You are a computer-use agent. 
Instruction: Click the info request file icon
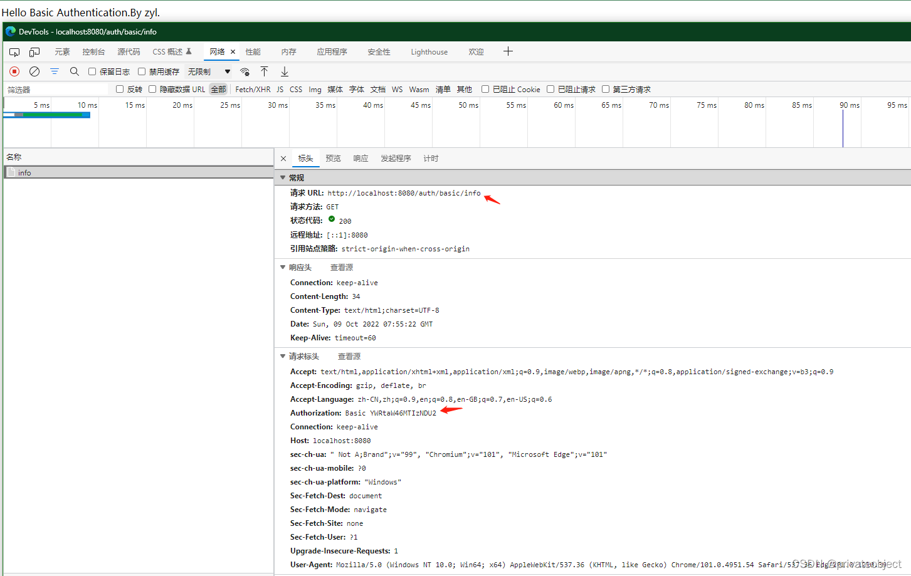(x=11, y=172)
